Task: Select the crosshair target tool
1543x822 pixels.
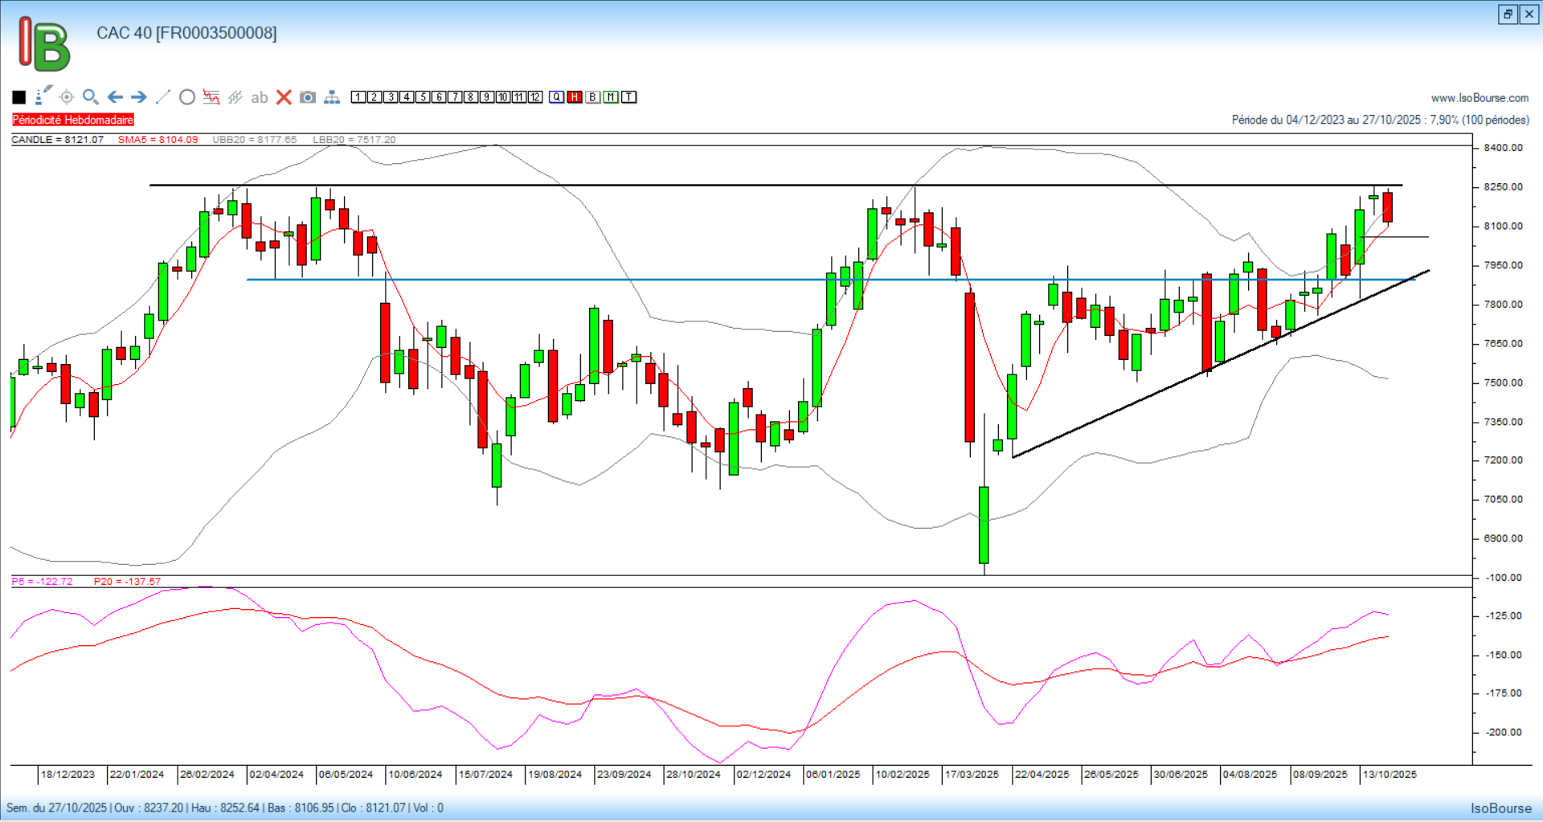Action: (x=67, y=97)
